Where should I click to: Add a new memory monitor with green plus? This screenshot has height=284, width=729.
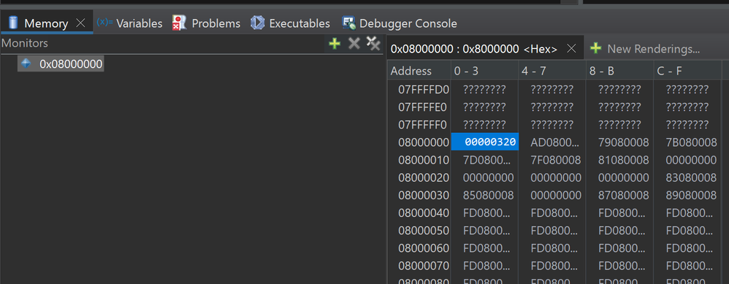335,44
